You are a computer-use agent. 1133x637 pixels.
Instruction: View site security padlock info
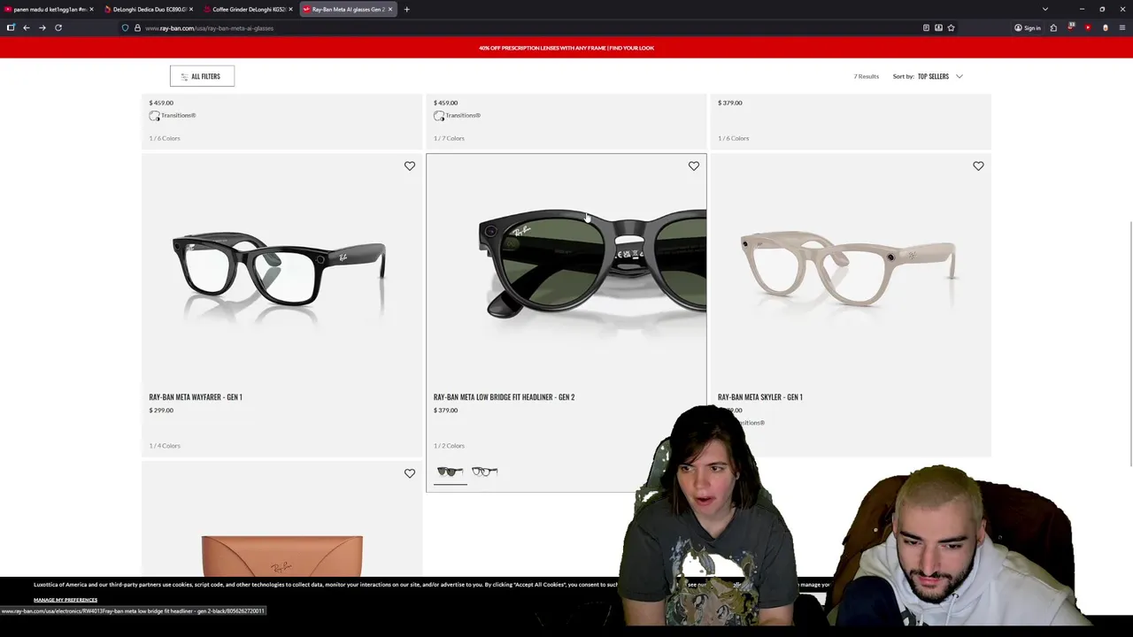tap(137, 27)
